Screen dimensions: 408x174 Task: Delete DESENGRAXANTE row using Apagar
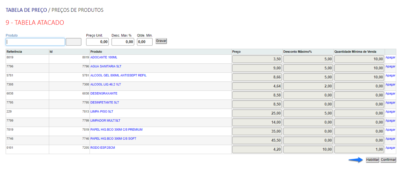click(x=390, y=93)
